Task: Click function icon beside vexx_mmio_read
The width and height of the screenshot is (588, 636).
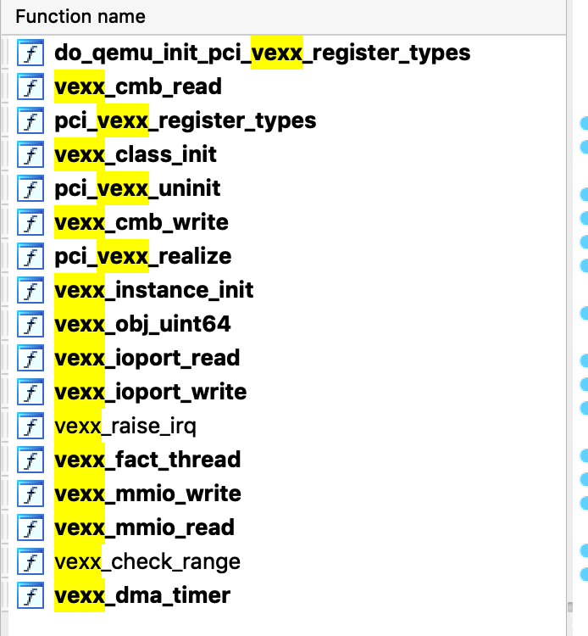Action: [x=31, y=527]
